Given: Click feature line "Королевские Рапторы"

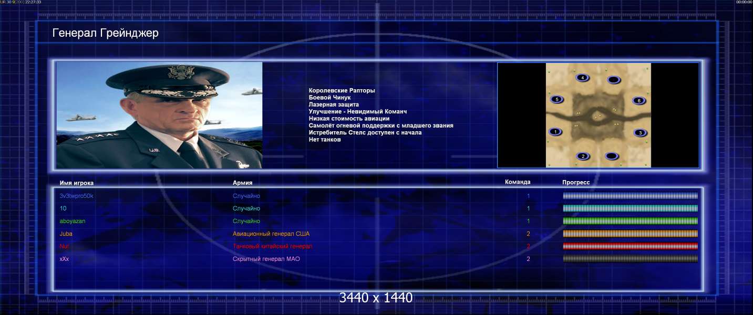Looking at the screenshot, I should tap(342, 91).
